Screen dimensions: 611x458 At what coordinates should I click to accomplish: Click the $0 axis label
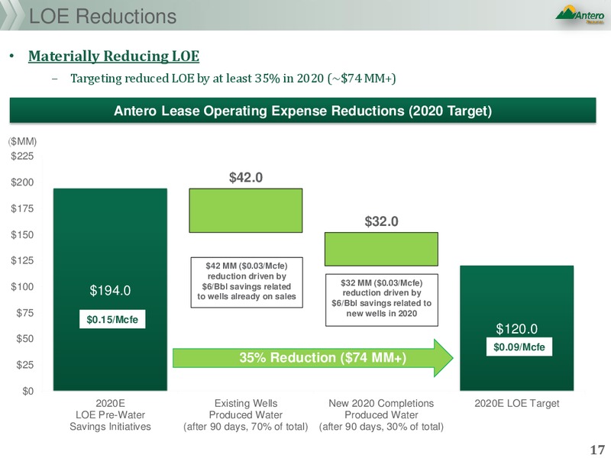click(x=27, y=391)
